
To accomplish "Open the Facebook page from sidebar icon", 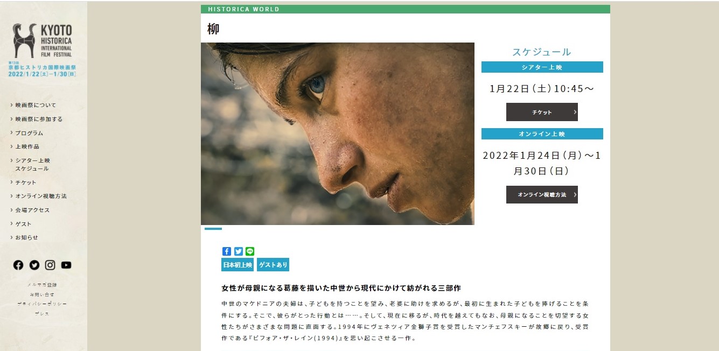I will [x=18, y=265].
